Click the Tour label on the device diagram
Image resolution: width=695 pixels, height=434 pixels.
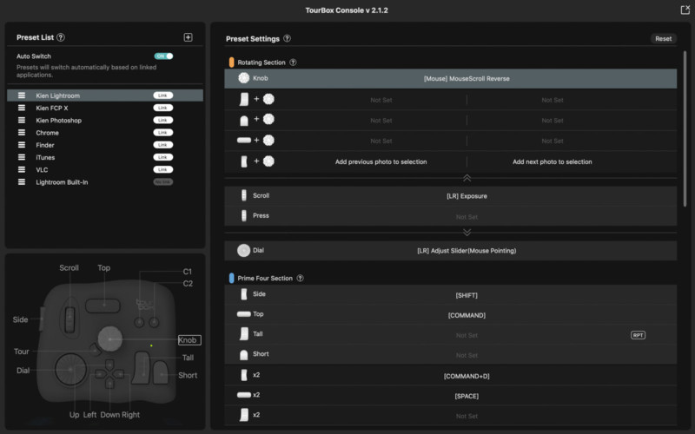pyautogui.click(x=21, y=352)
